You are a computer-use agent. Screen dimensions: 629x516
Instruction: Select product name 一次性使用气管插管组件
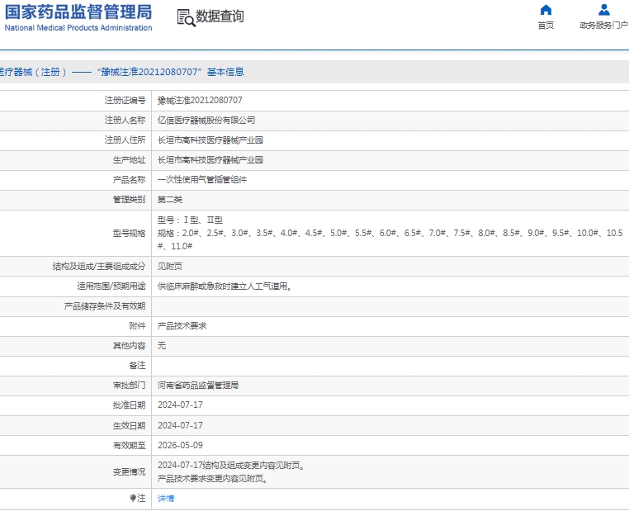pos(202,180)
